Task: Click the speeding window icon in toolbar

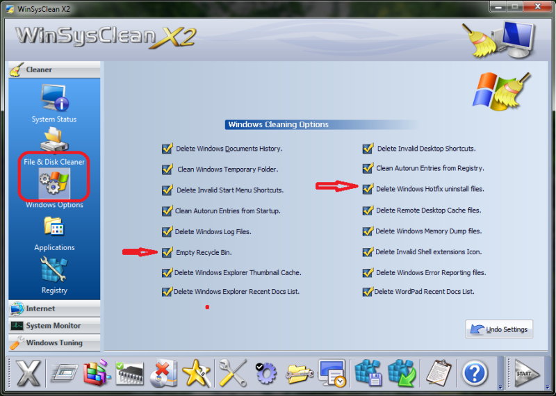Action: [65, 374]
